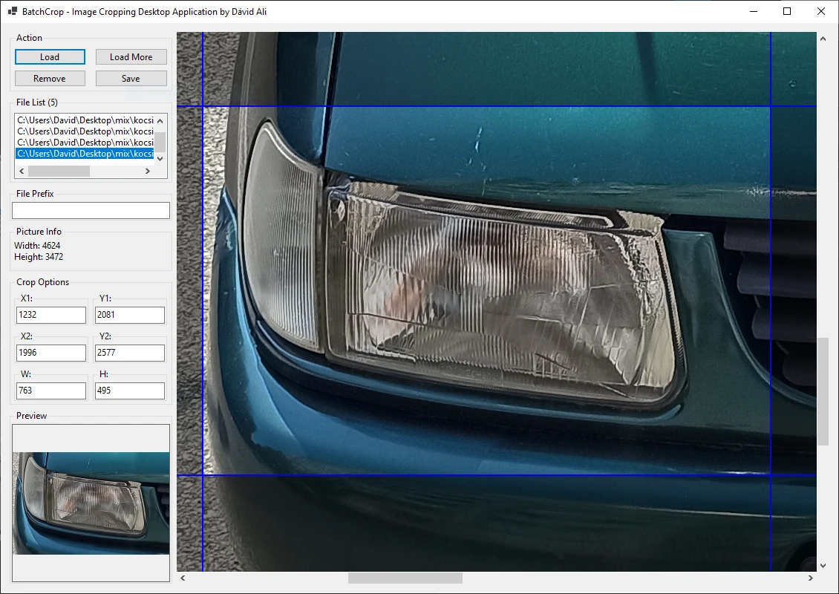839x594 pixels.
Task: Focus the File Prefix text box
Action: click(x=91, y=211)
